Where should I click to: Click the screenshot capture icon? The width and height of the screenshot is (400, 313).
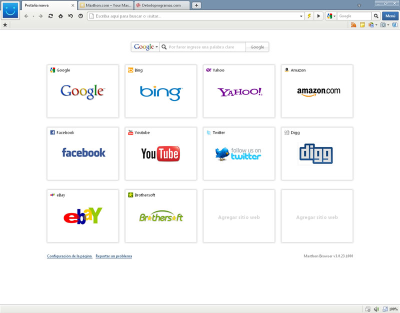383,24
